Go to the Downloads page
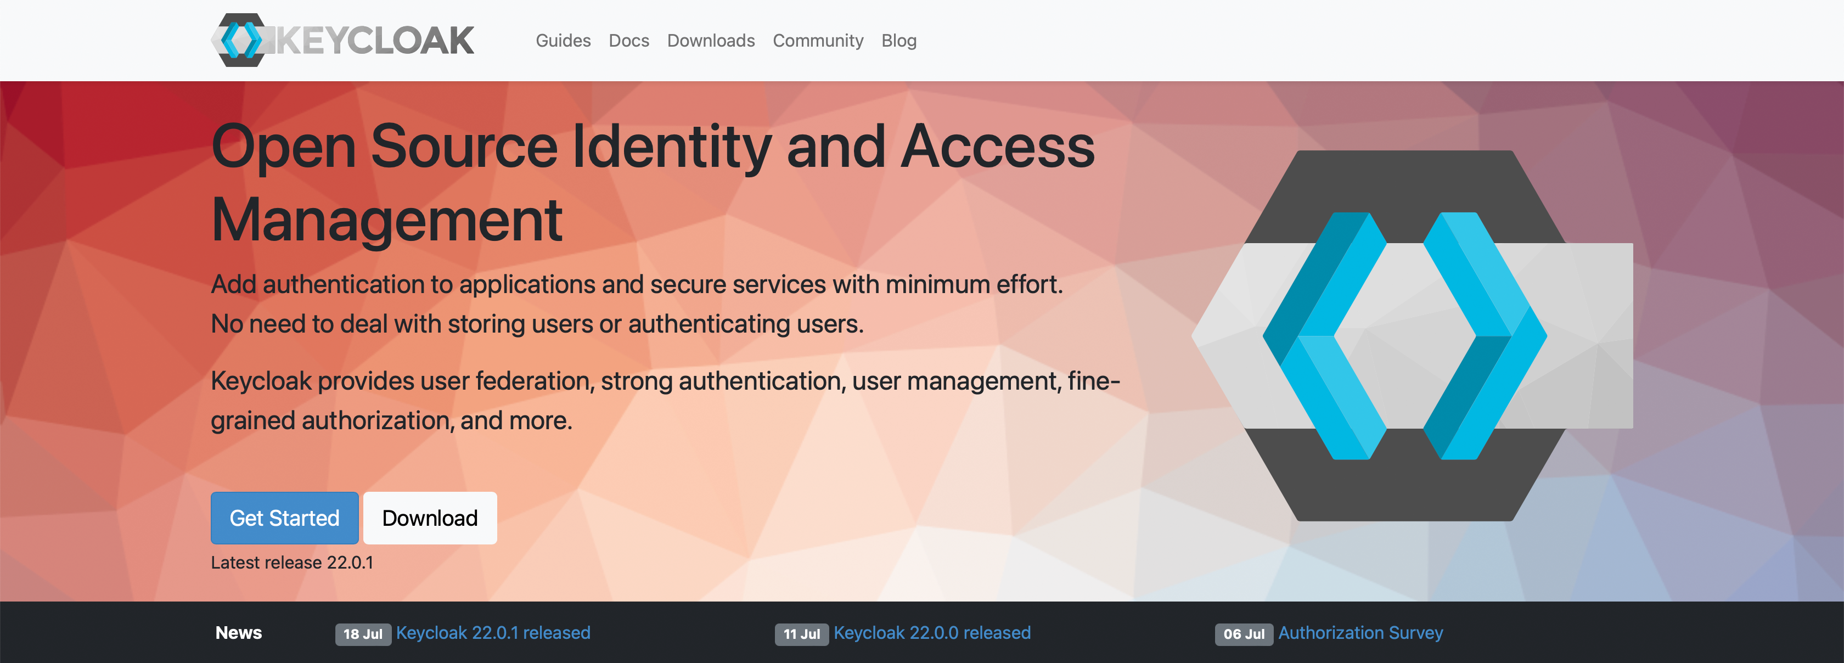 coord(710,41)
